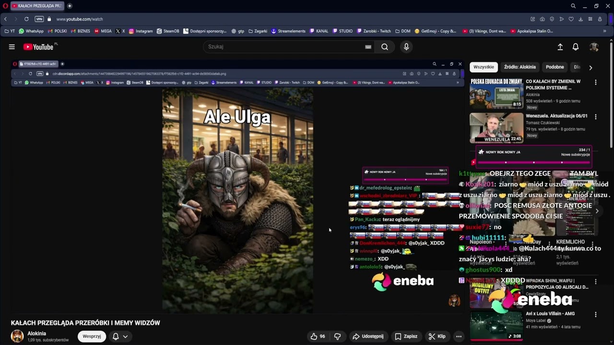Open YouTube notifications bell in header
This screenshot has width=614, height=345.
[576, 47]
